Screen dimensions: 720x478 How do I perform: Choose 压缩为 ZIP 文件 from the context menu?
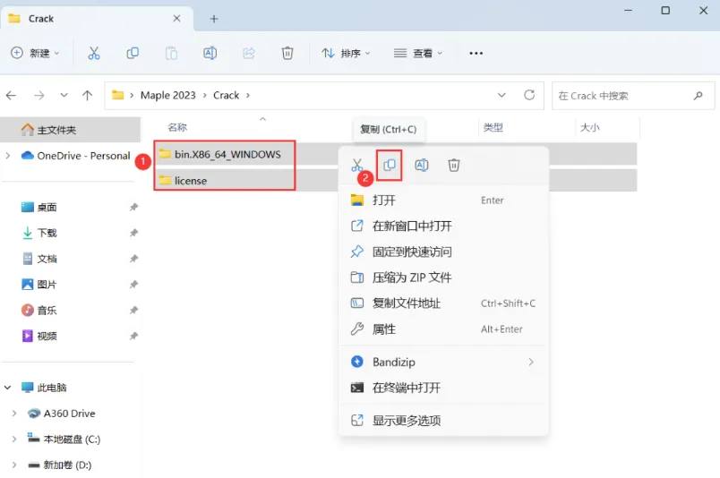point(443,277)
